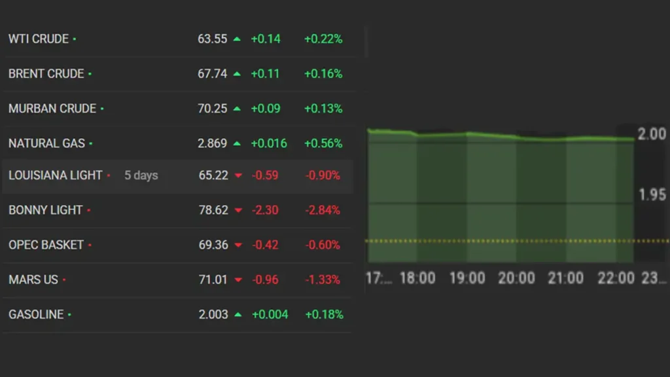Open the OPEC Basket commodity link
This screenshot has width=670, height=377.
(46, 245)
